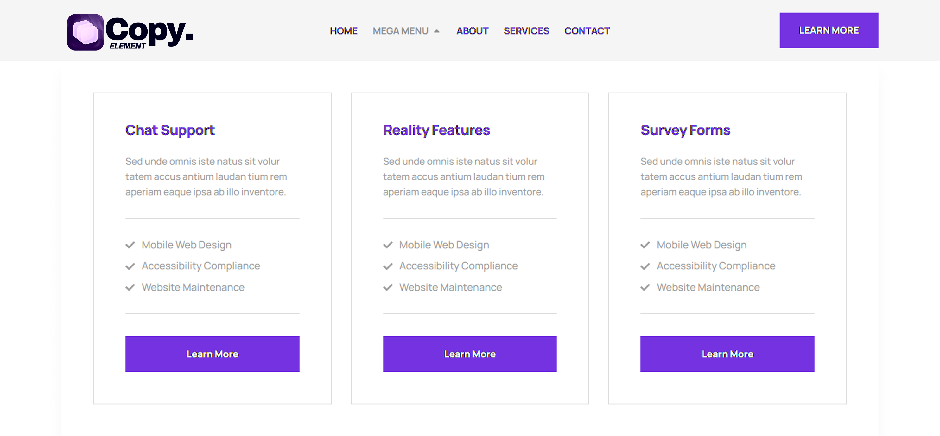Click checkmark beside Reality Features Mobile Web Design
The image size is (940, 436).
pos(388,245)
